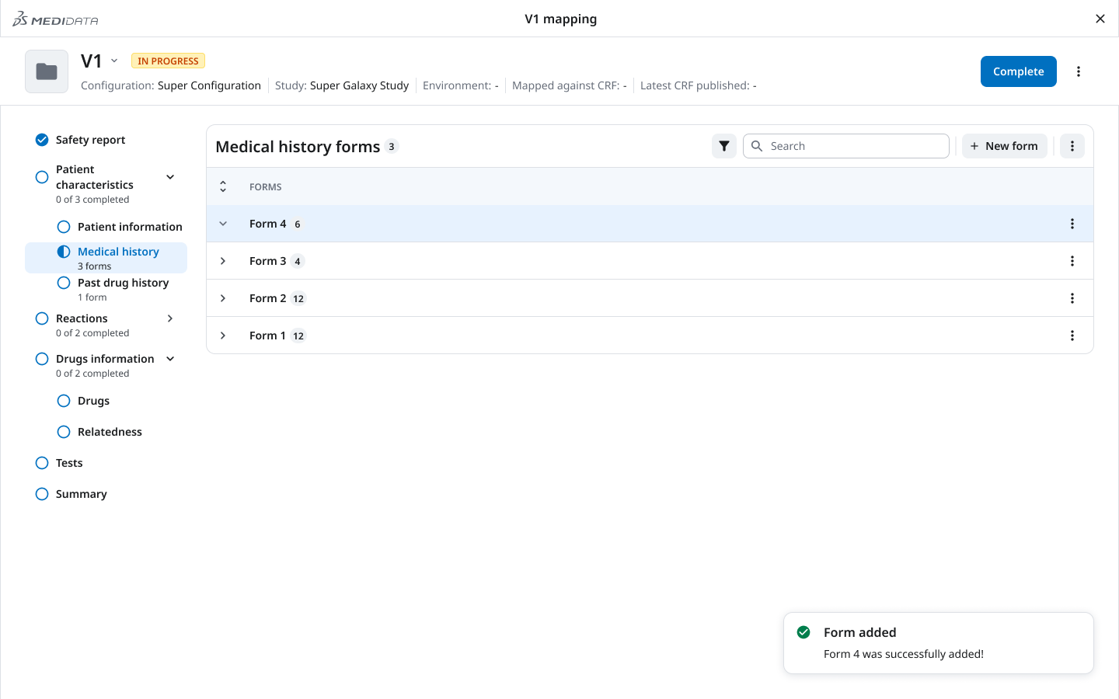
Task: Open the three-dot menu next to Complete button
Action: (1079, 71)
